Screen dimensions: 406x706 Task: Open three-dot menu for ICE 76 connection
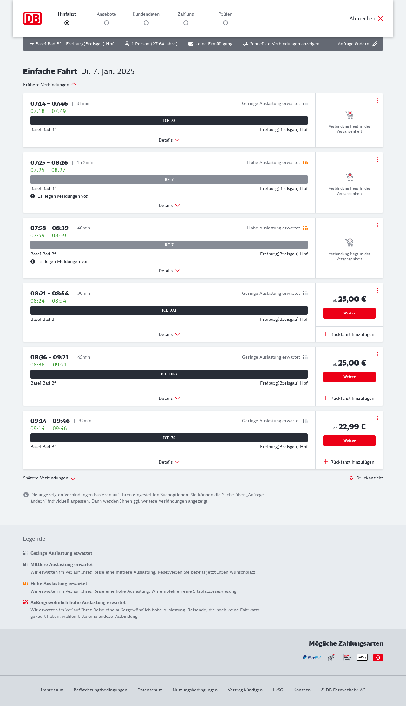(x=377, y=418)
